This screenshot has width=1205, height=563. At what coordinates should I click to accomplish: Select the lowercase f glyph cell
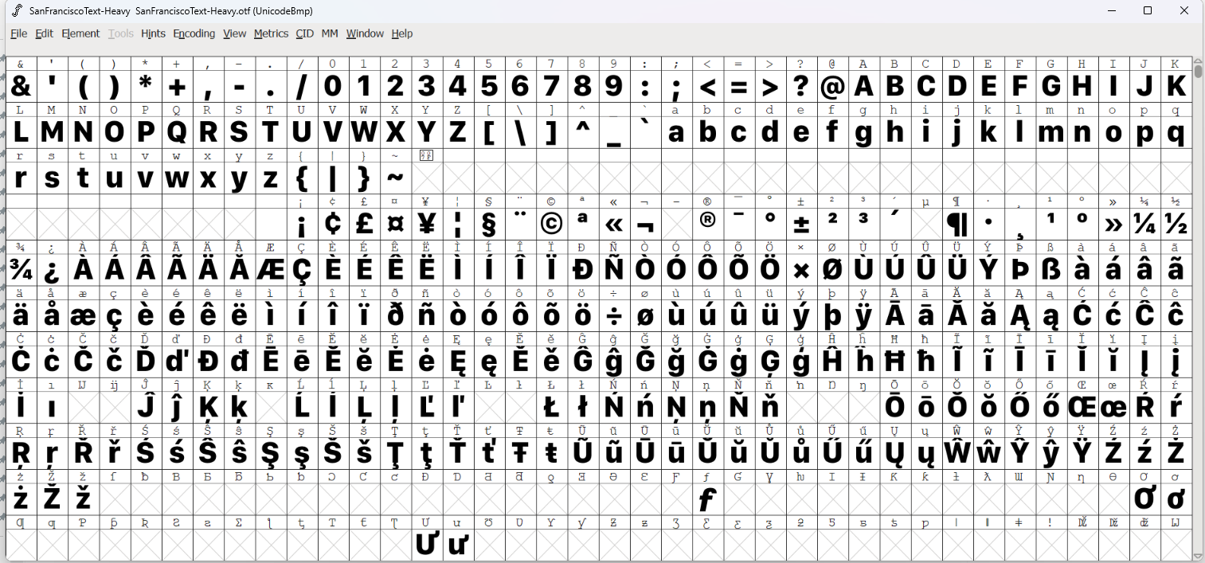[x=832, y=132]
